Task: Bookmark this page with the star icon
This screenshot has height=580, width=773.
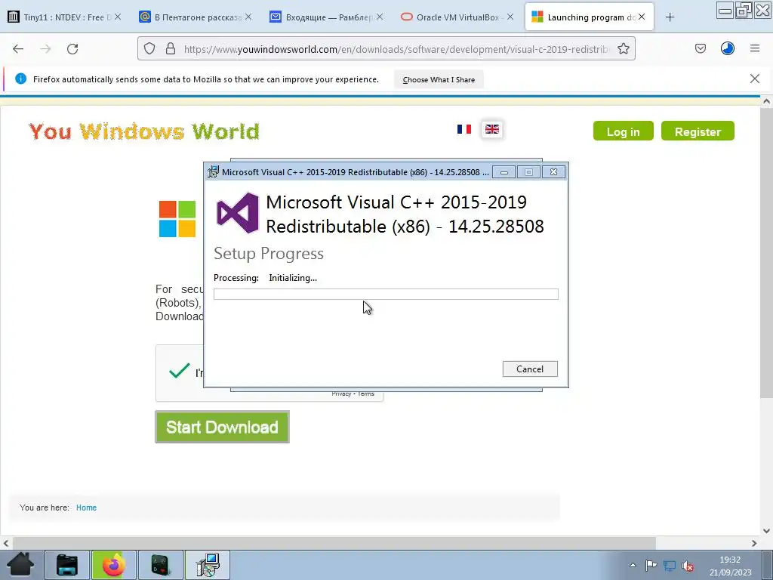Action: point(623,49)
